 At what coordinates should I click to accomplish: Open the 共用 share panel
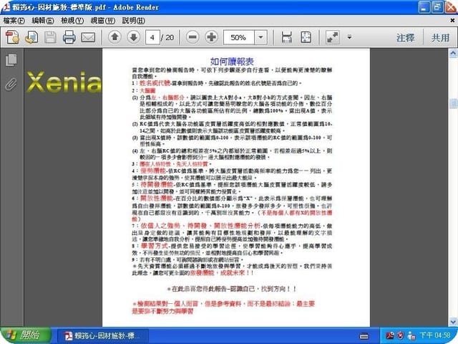(x=441, y=38)
